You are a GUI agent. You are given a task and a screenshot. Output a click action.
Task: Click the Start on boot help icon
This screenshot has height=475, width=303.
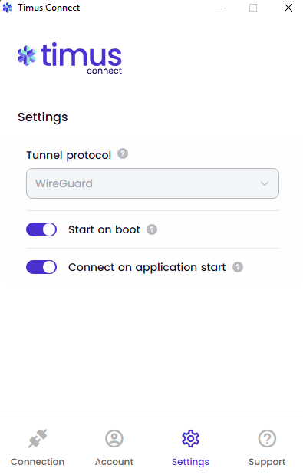coord(152,229)
